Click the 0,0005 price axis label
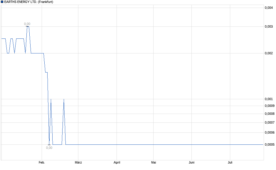Screen dimensions: 276x170 pos(270,144)
